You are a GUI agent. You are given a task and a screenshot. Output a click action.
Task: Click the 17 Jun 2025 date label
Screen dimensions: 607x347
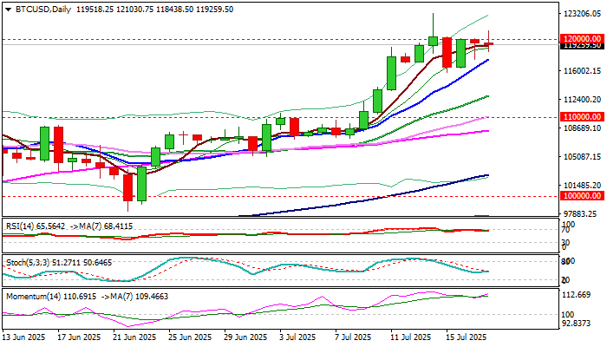tap(80, 337)
